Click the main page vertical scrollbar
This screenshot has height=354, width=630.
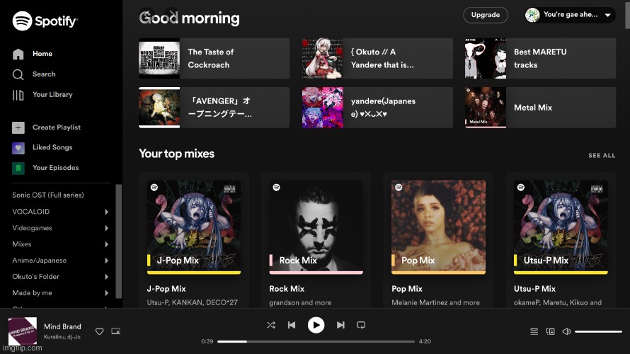coord(627,14)
